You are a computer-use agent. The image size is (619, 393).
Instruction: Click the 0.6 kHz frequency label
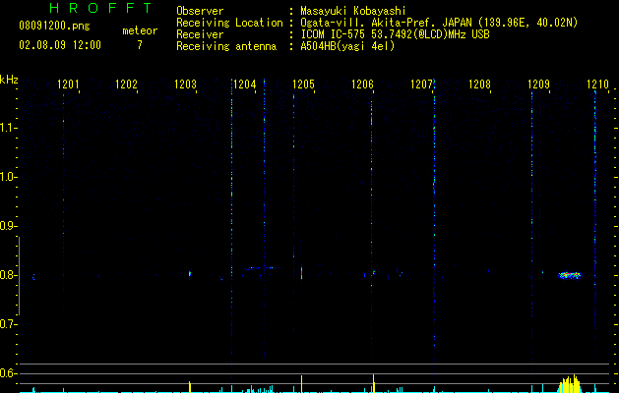coord(8,373)
